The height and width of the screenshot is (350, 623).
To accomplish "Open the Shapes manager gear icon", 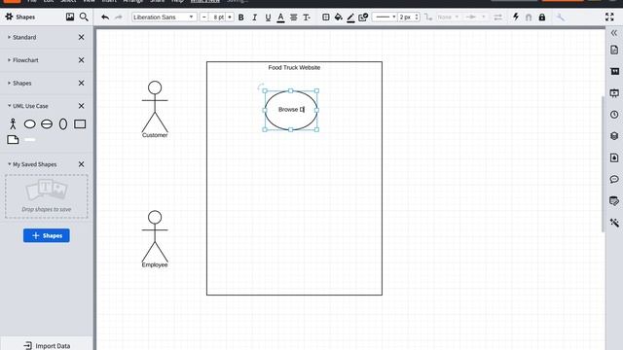I will [x=9, y=17].
